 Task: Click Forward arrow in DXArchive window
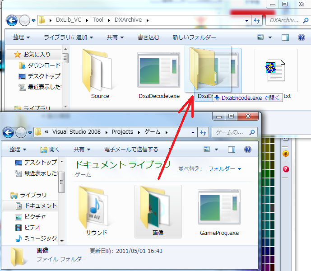click(x=24, y=20)
